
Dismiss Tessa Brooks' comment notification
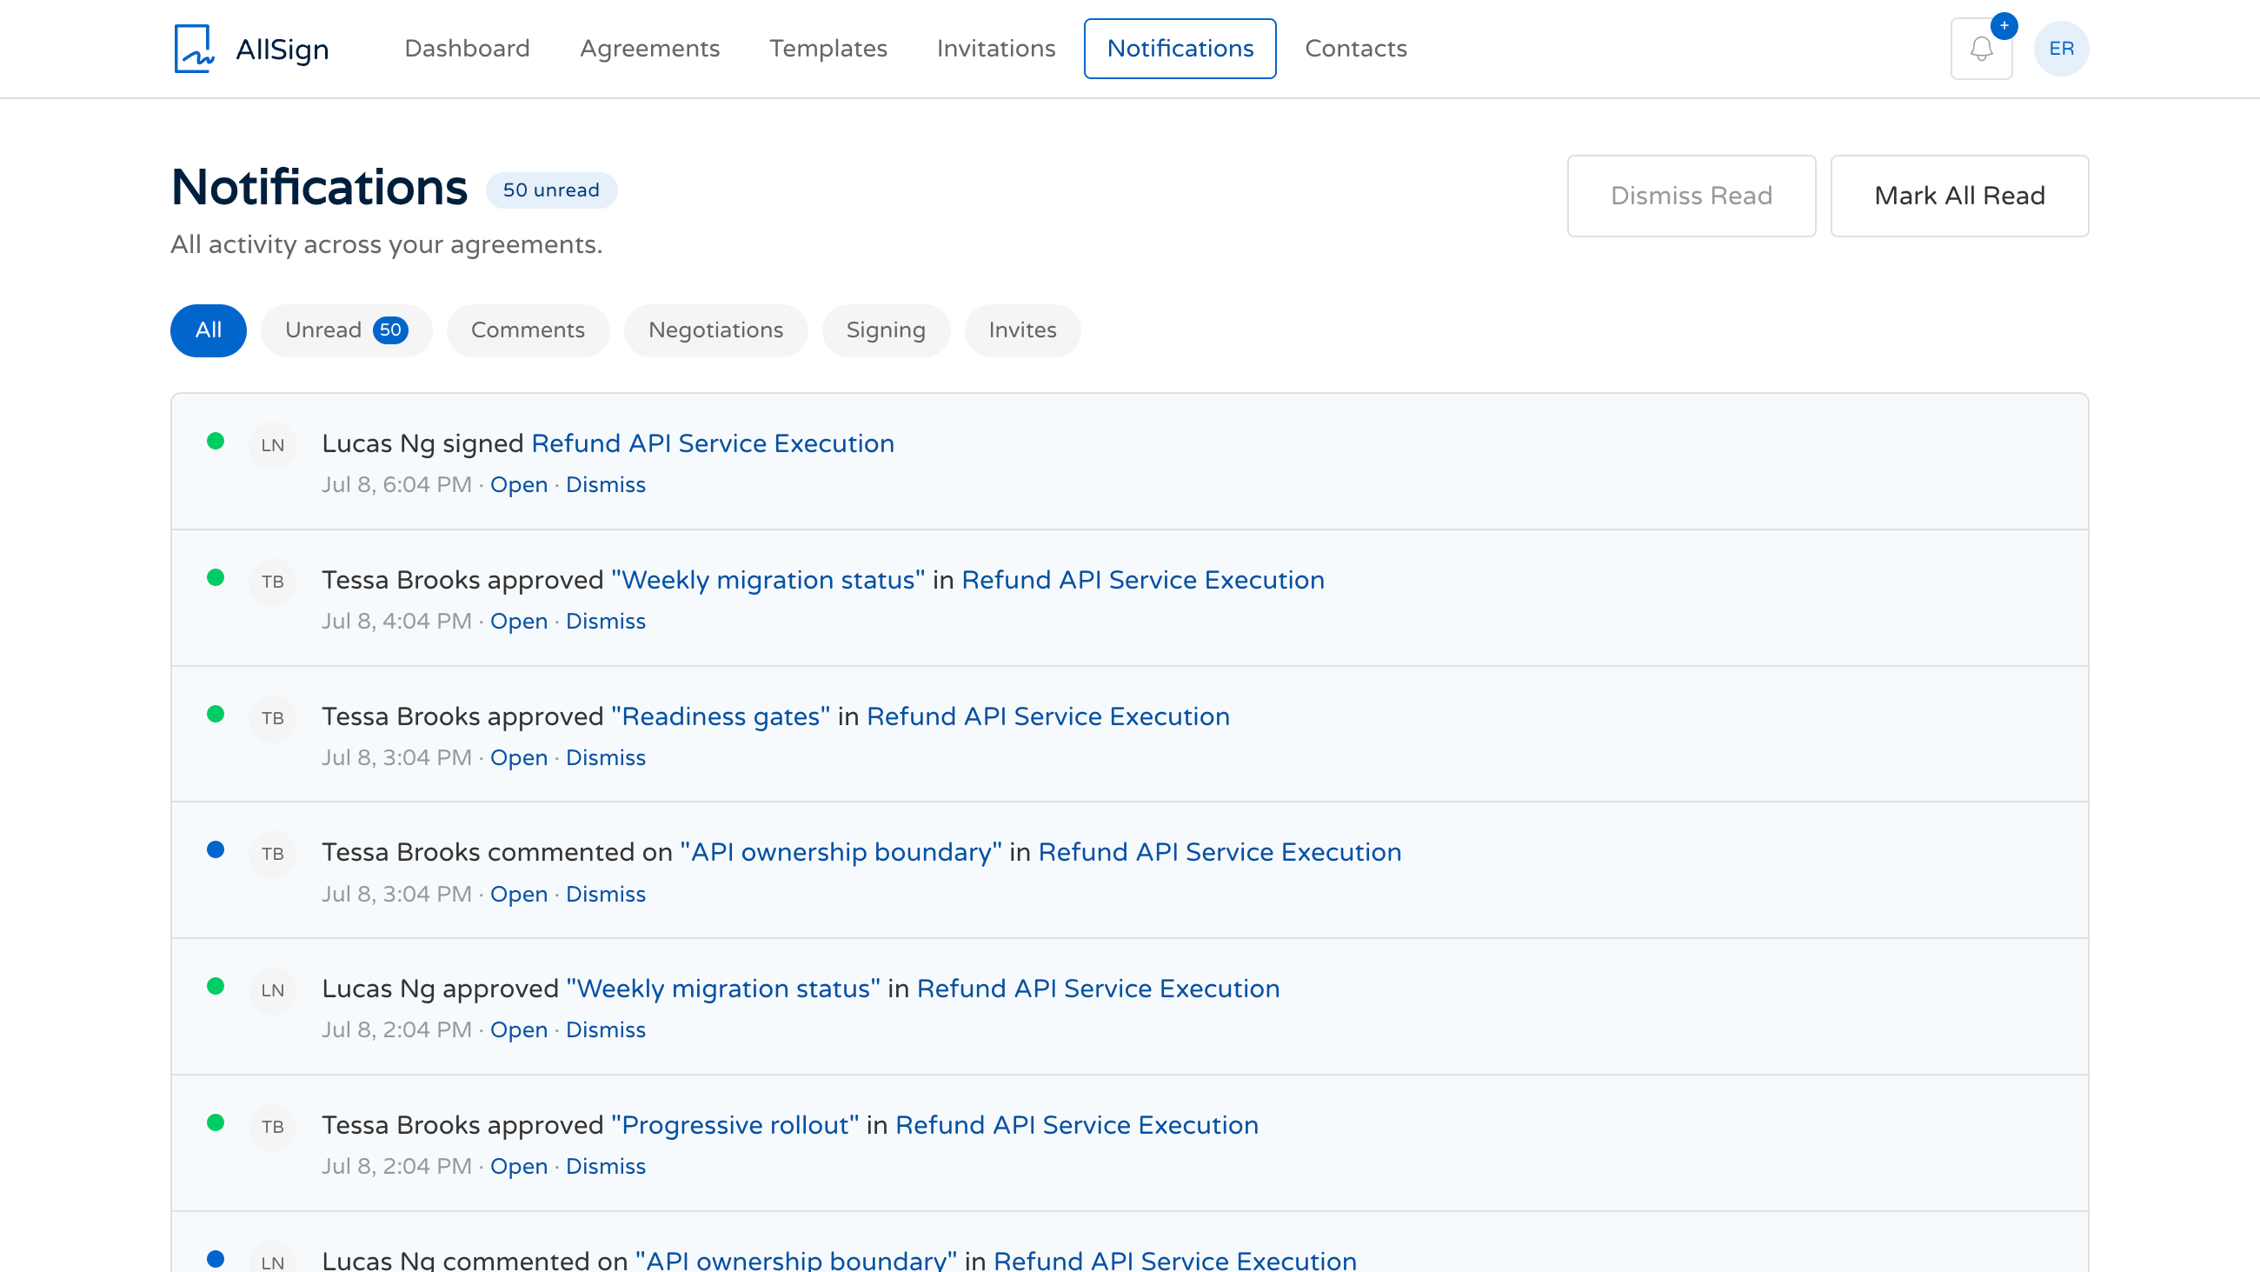tap(605, 894)
